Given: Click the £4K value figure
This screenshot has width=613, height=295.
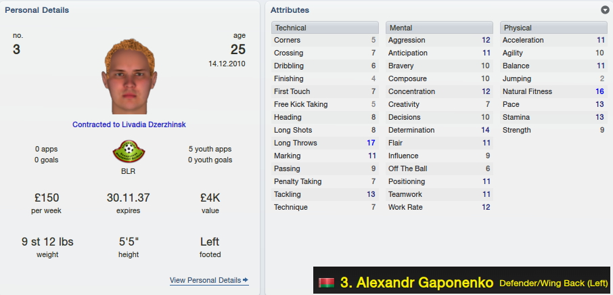Looking at the screenshot, I should 210,198.
